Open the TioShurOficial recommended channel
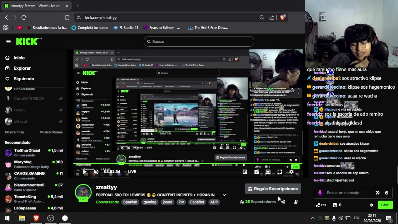The image size is (398, 224). (x=34, y=152)
